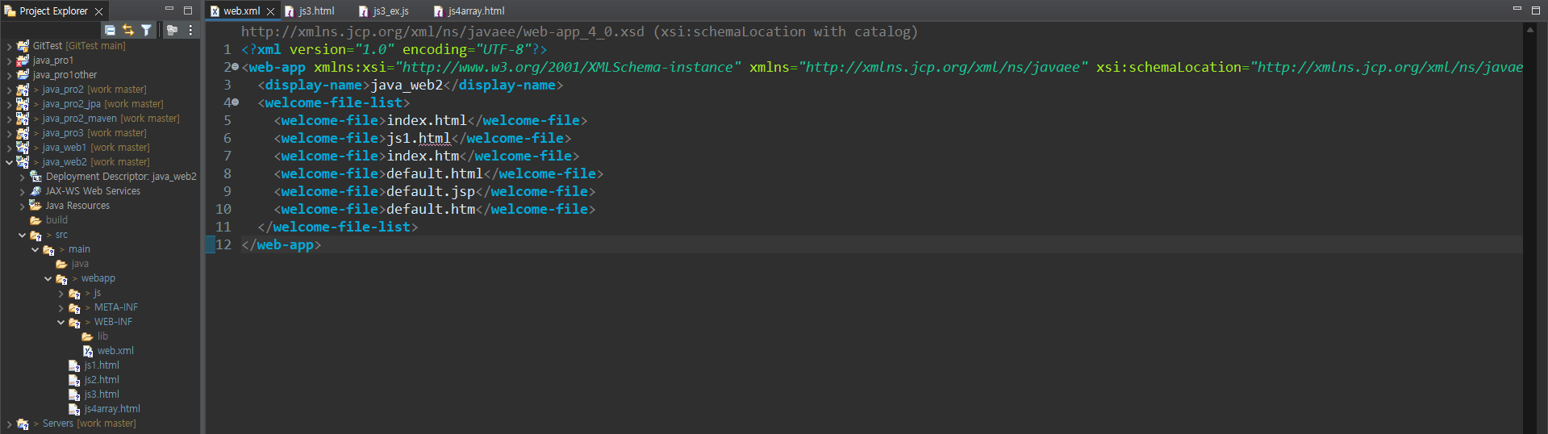This screenshot has height=434, width=1548.
Task: Collapse the src folder
Action: click(22, 235)
